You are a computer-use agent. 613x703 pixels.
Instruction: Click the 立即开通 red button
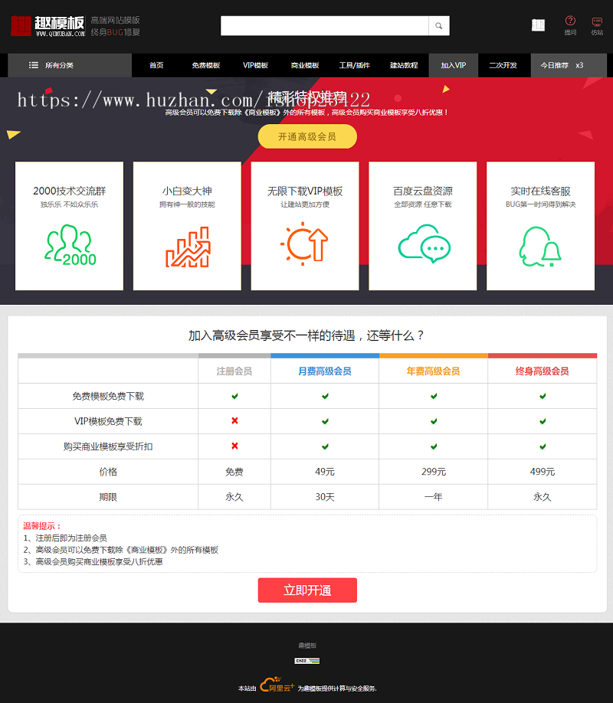click(306, 590)
